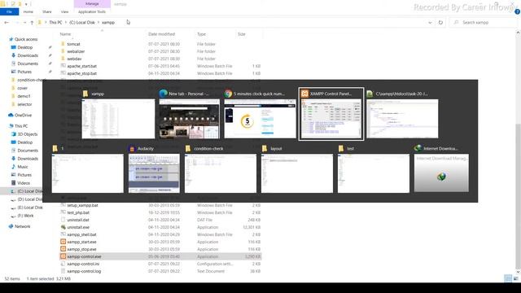This screenshot has height=293, width=521.
Task: Click the Refresh button in address bar
Action: (440, 22)
